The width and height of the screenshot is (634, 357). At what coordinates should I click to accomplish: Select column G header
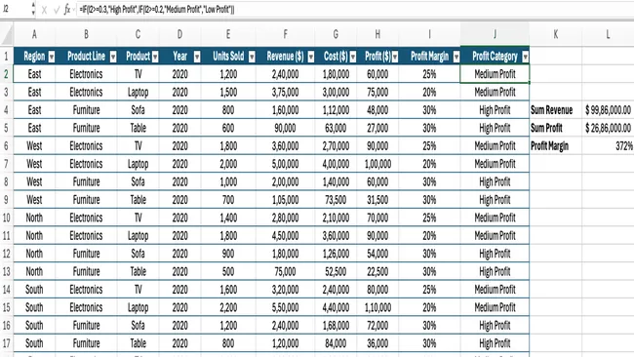pyautogui.click(x=336, y=35)
